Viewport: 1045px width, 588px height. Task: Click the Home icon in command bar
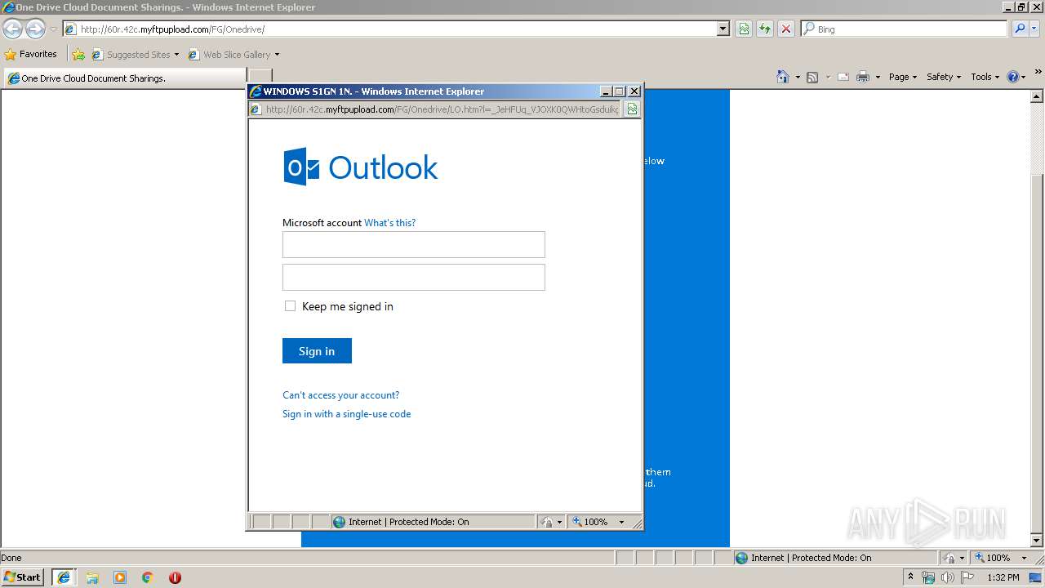click(x=783, y=77)
